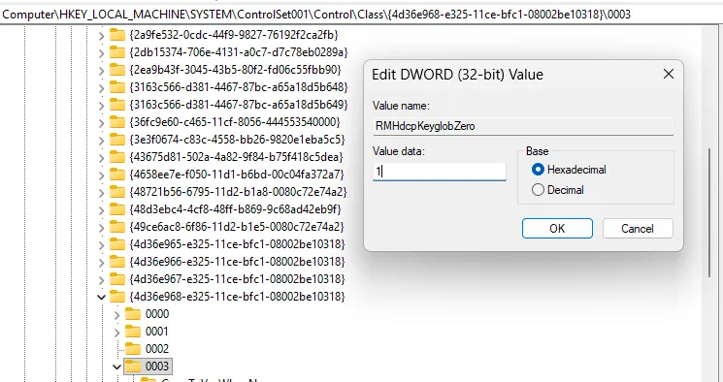The width and height of the screenshot is (723, 382).
Task: Click folder icon of {2db15374-706e-4131-a0c7-d7c78eb0289a}
Action: [117, 52]
